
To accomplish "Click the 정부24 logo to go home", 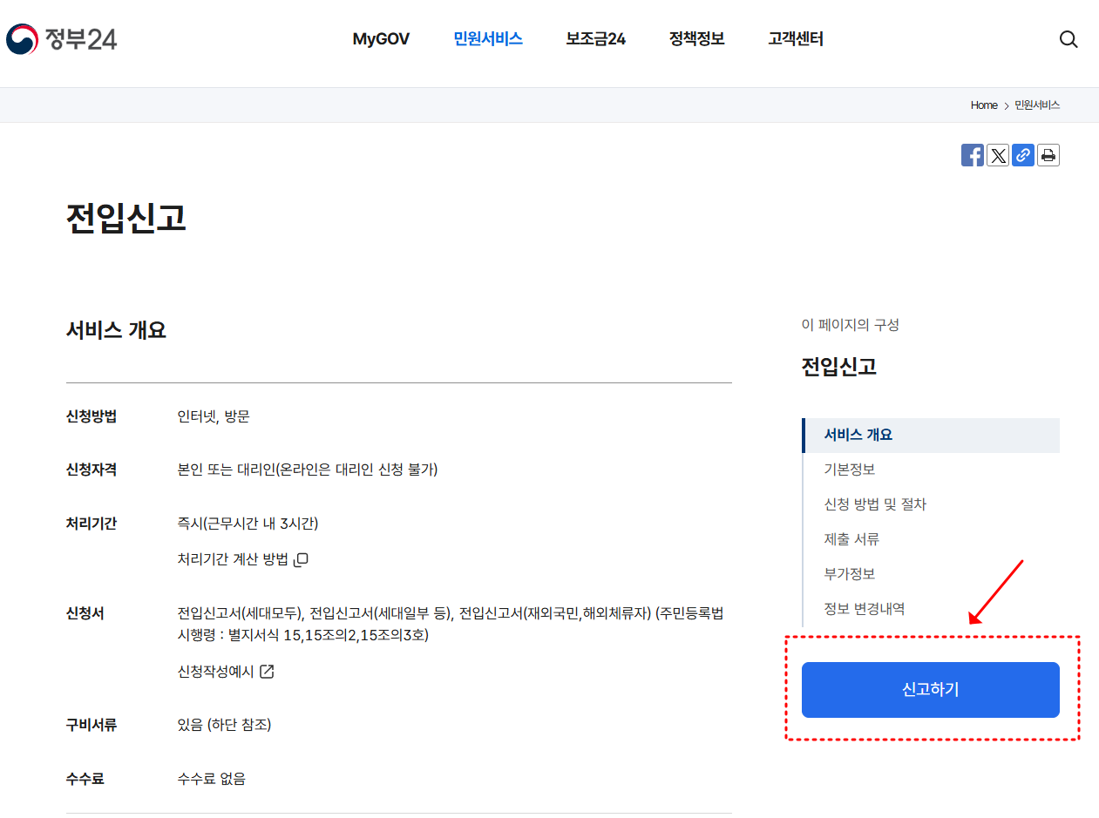I will click(x=60, y=38).
